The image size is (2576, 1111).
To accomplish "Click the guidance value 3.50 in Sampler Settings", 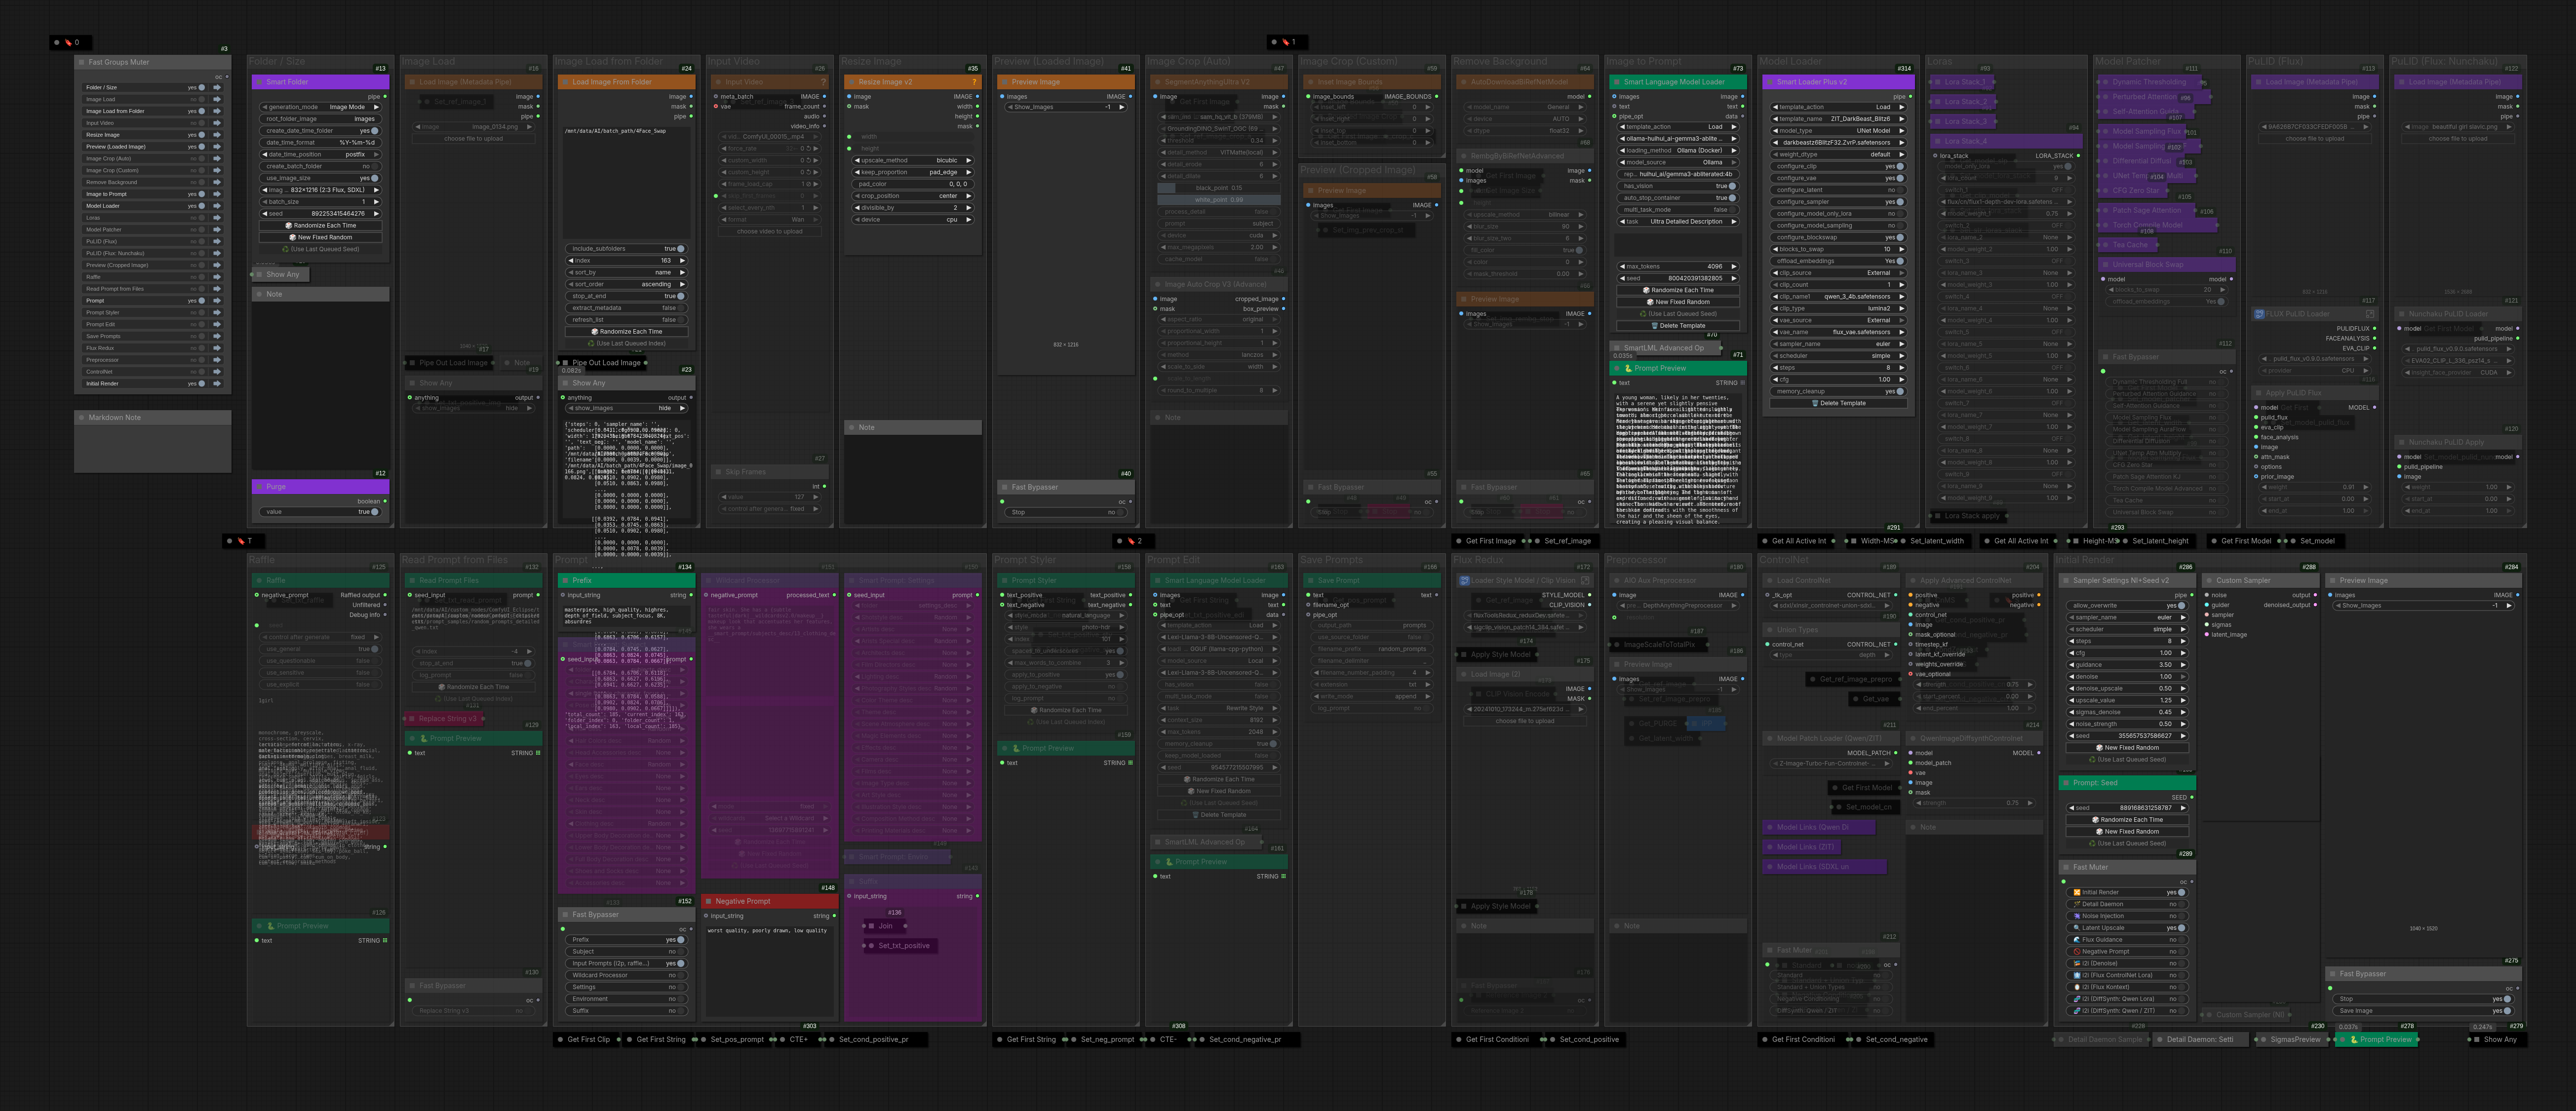I will (x=2165, y=665).
